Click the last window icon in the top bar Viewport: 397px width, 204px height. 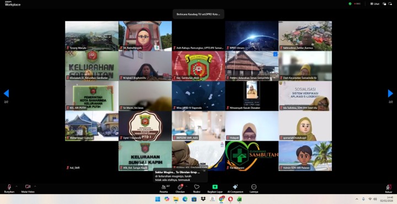(390, 4)
